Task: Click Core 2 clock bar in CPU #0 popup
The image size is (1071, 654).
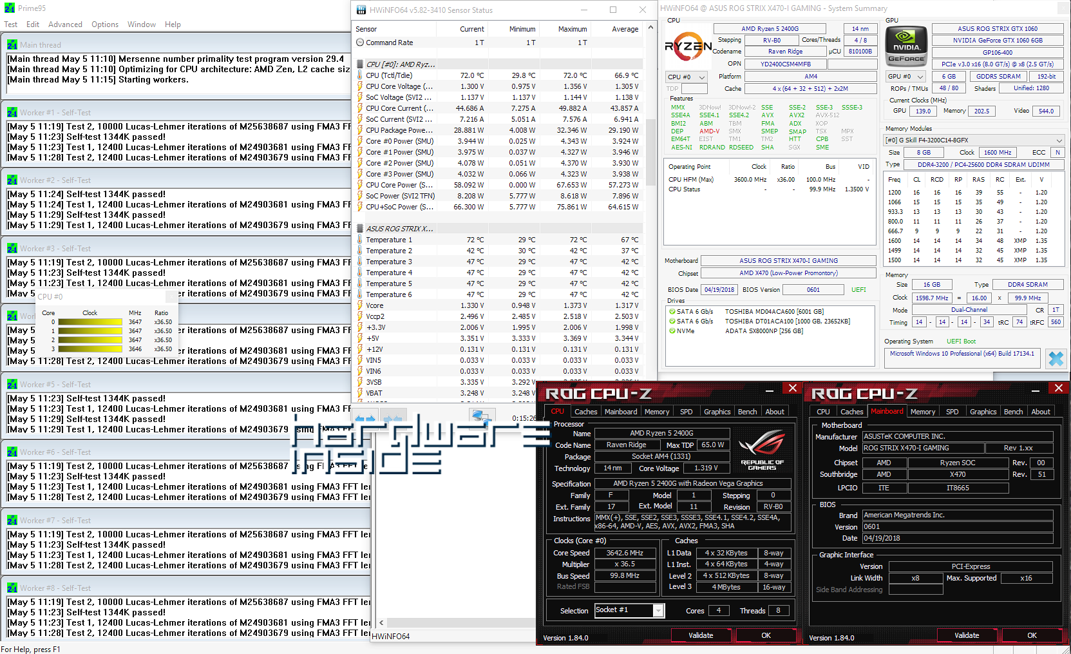Action: (x=90, y=340)
